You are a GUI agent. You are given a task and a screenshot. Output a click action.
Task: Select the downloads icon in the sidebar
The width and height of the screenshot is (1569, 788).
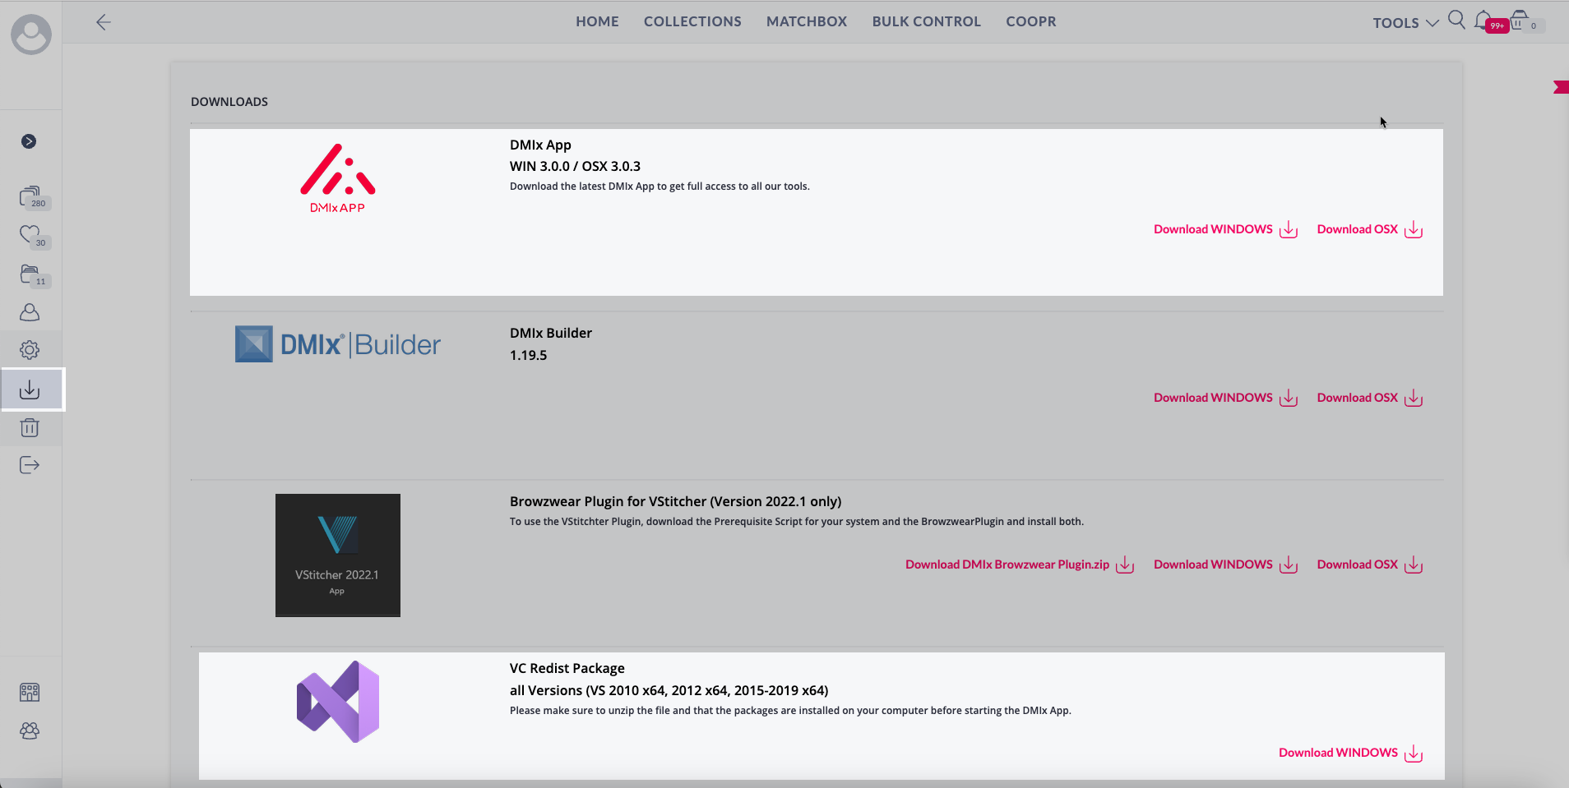click(x=31, y=389)
